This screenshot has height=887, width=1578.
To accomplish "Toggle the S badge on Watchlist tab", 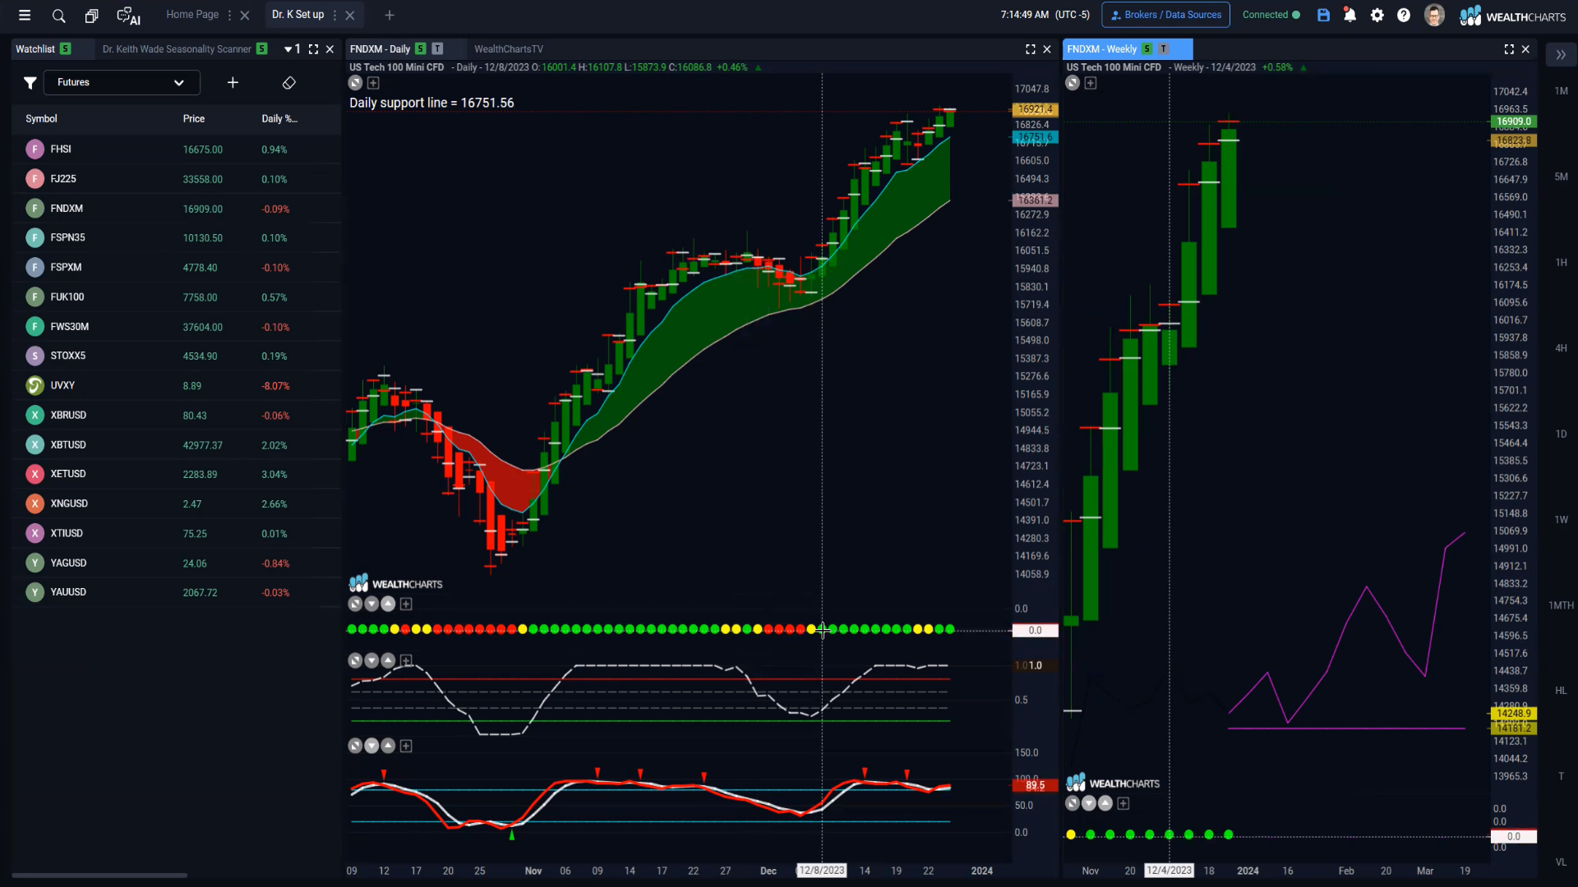I will point(65,49).
